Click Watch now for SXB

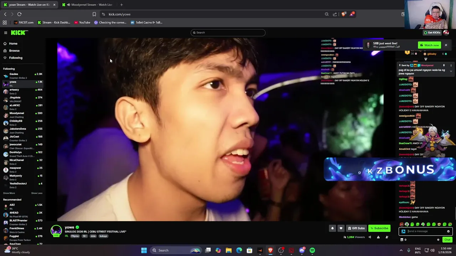pyautogui.click(x=429, y=45)
